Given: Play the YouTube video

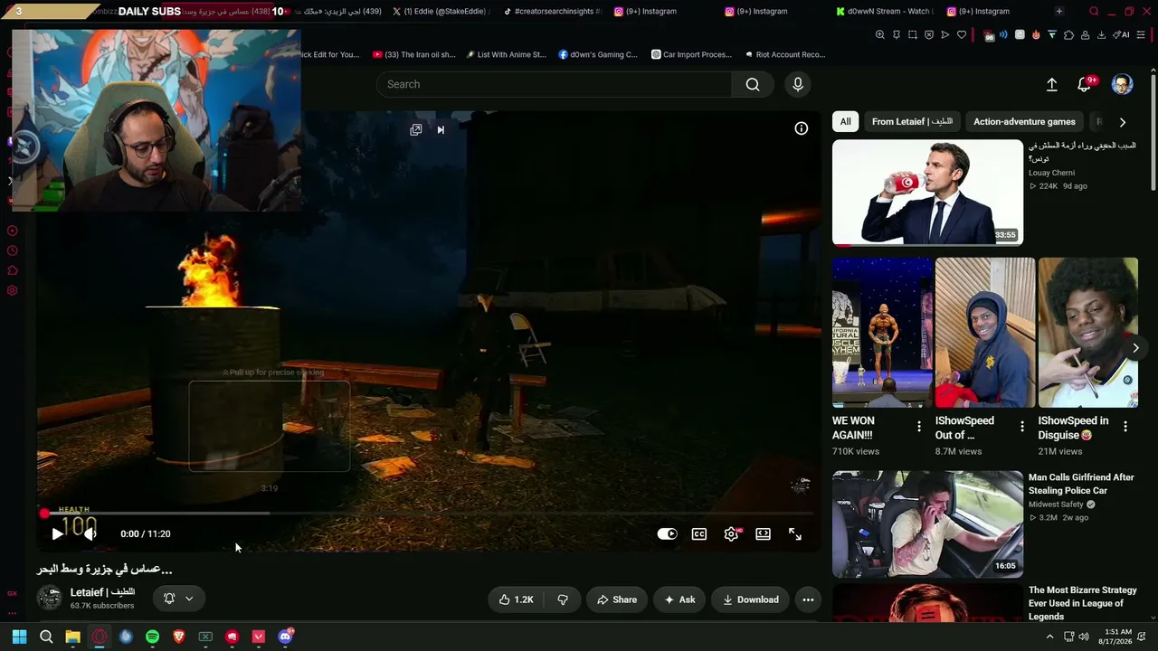Looking at the screenshot, I should point(57,534).
